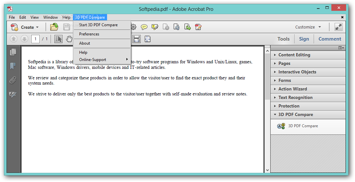Image resolution: width=355 pixels, height=182 pixels.
Task: Click the Acrobat icon in title bar
Action: click(x=10, y=9)
